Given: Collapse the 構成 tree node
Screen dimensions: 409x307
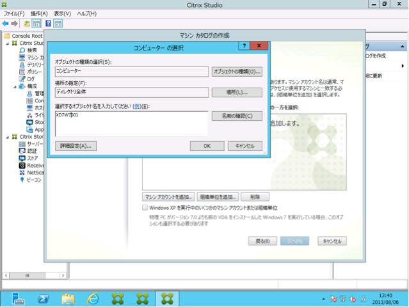Looking at the screenshot, I should coord(15,86).
